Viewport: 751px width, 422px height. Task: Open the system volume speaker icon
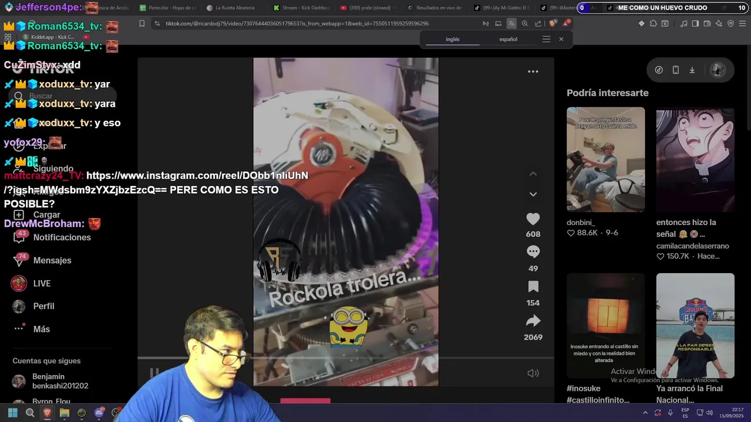tap(709, 413)
